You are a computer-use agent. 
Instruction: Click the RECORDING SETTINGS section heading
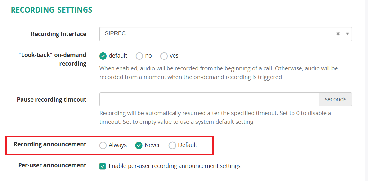point(51,10)
